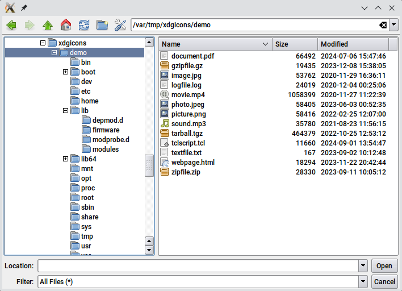Screen dimensions: 402x291
Task: Select the usr folder in the tree
Action: tap(86, 246)
